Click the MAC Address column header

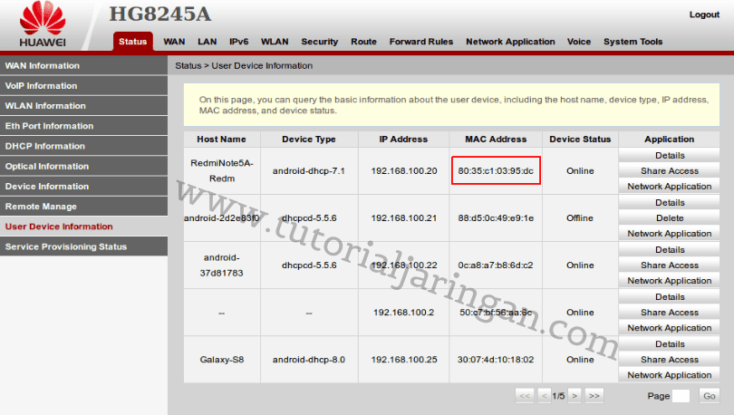click(x=496, y=139)
